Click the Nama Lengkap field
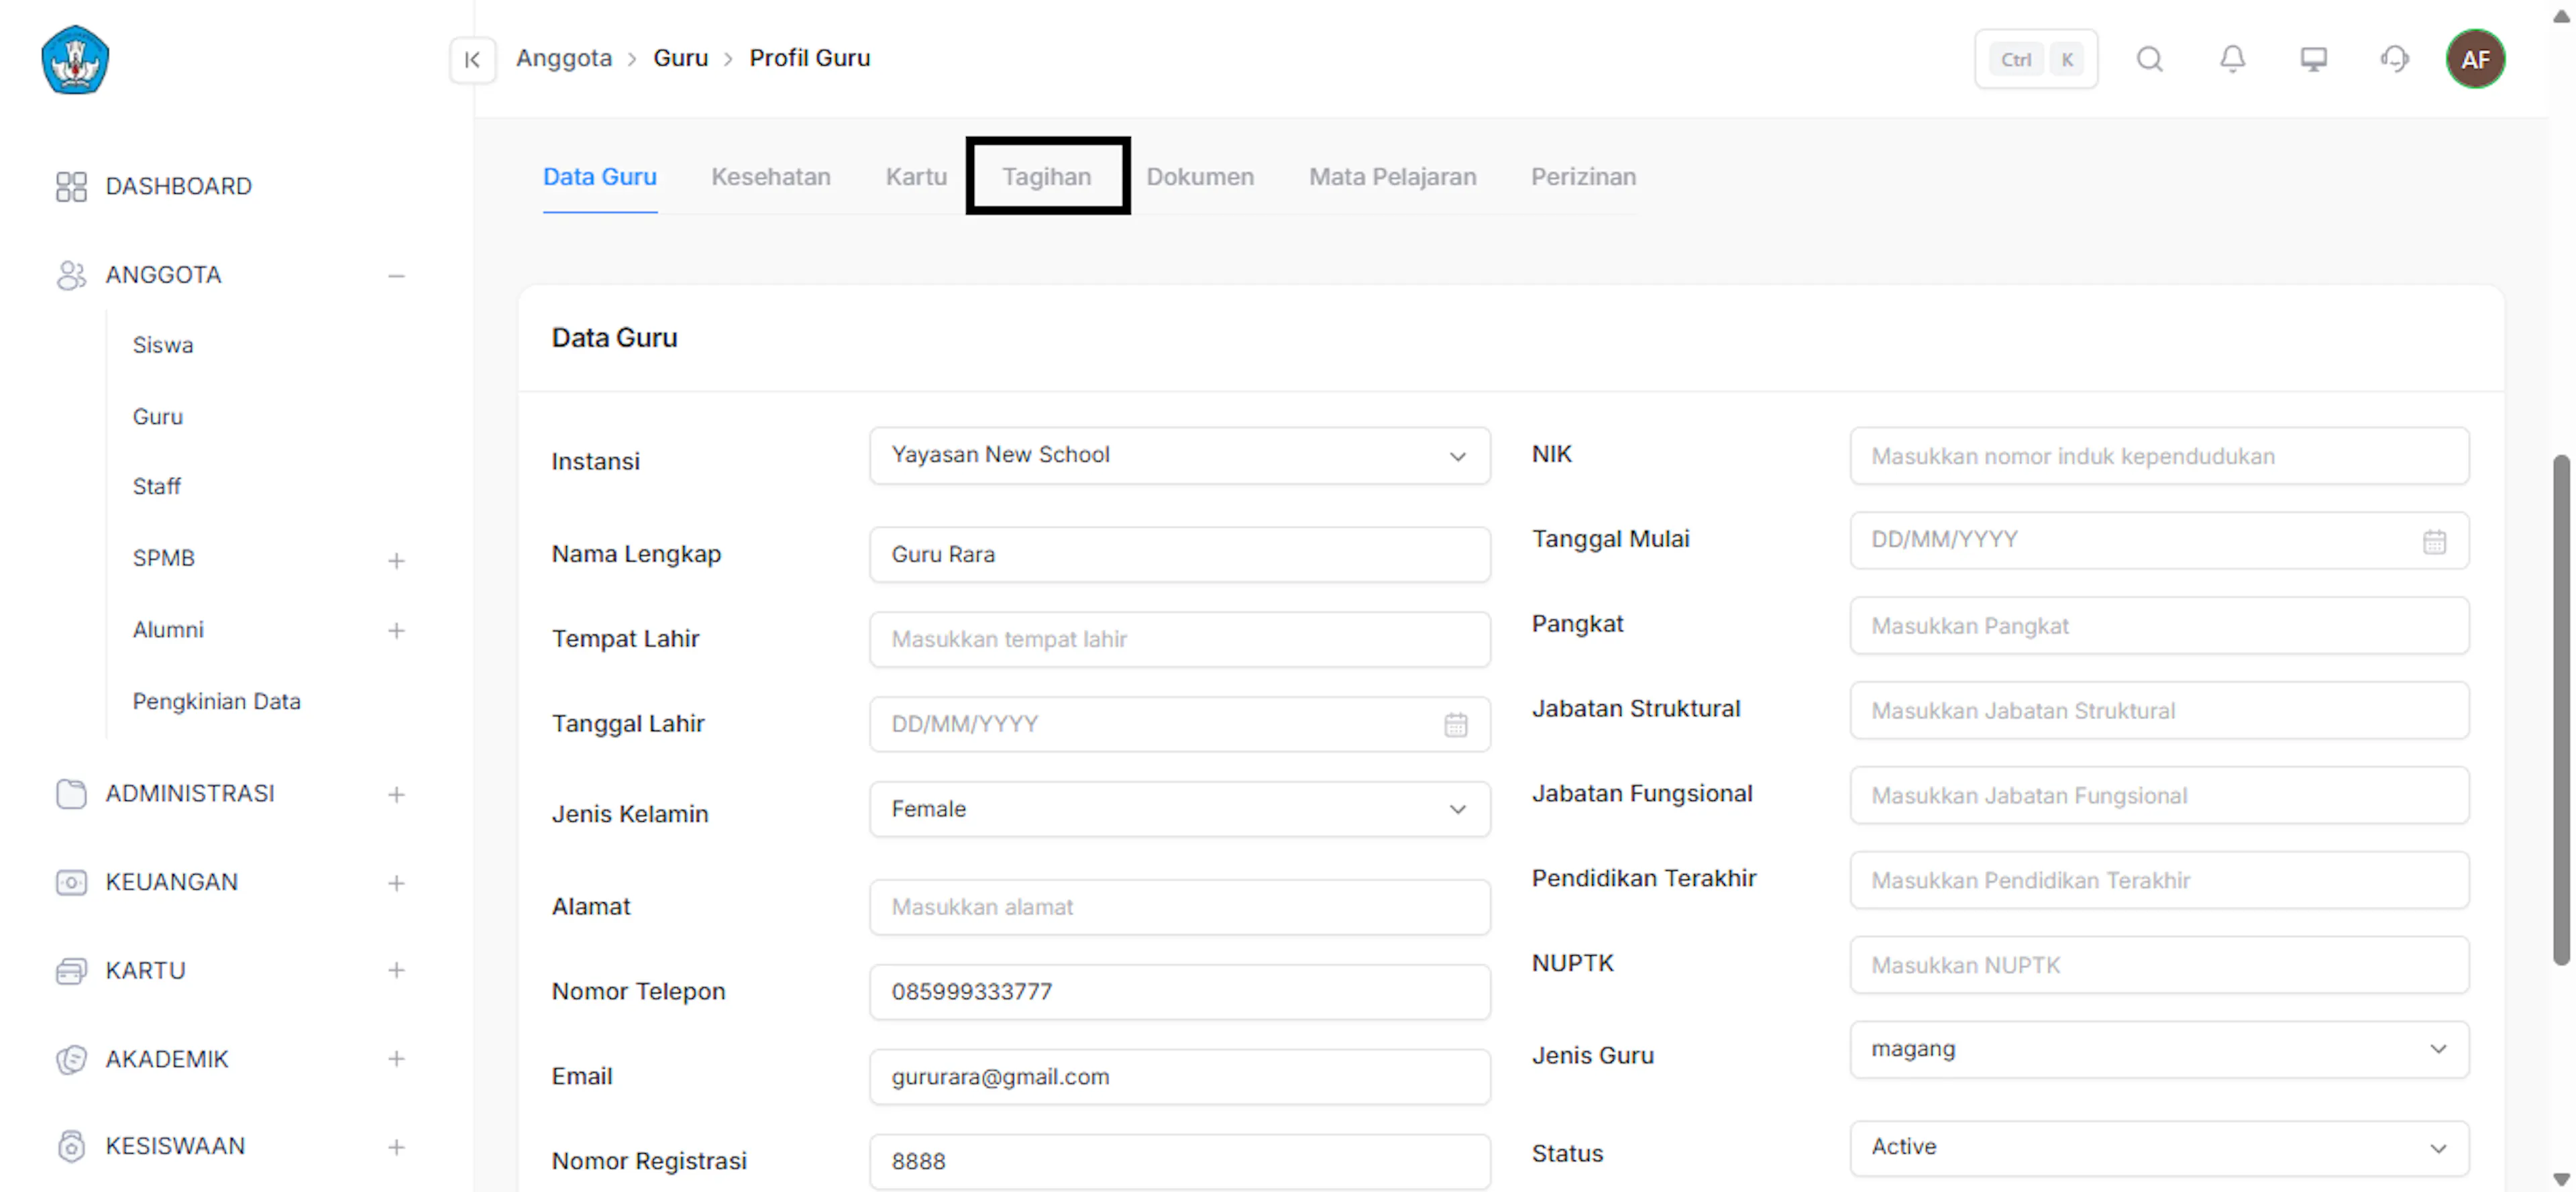2576x1192 pixels. click(x=1179, y=555)
